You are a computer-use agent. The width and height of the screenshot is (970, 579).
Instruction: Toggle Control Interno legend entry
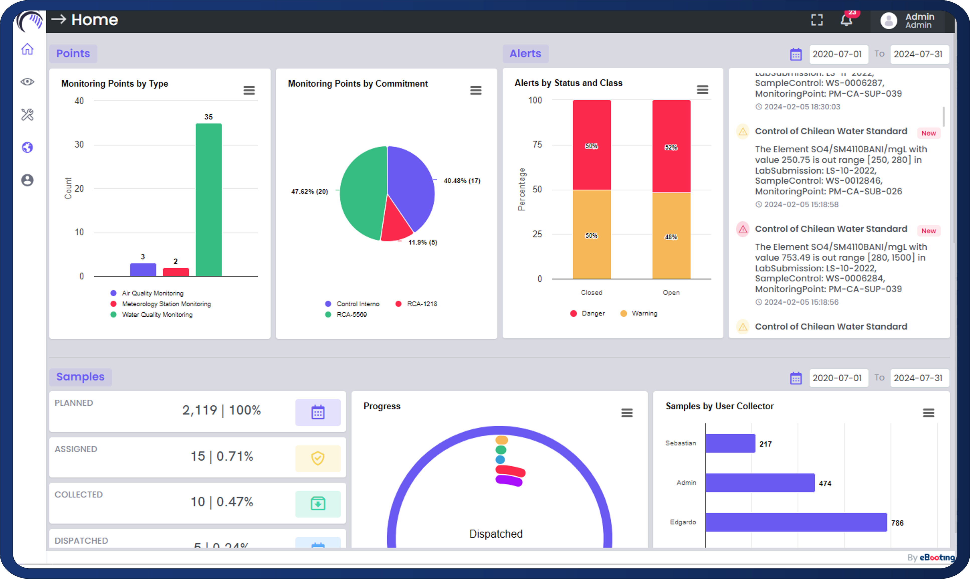pyautogui.click(x=352, y=304)
